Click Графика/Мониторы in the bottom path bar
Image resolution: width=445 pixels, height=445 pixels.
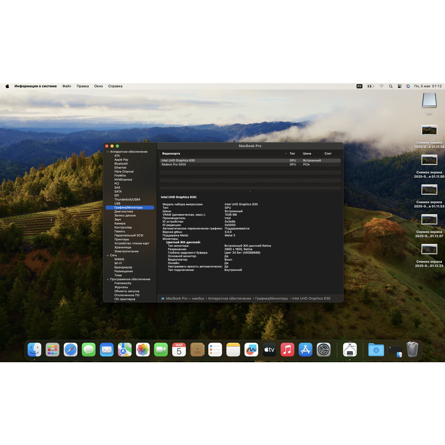[x=271, y=299]
